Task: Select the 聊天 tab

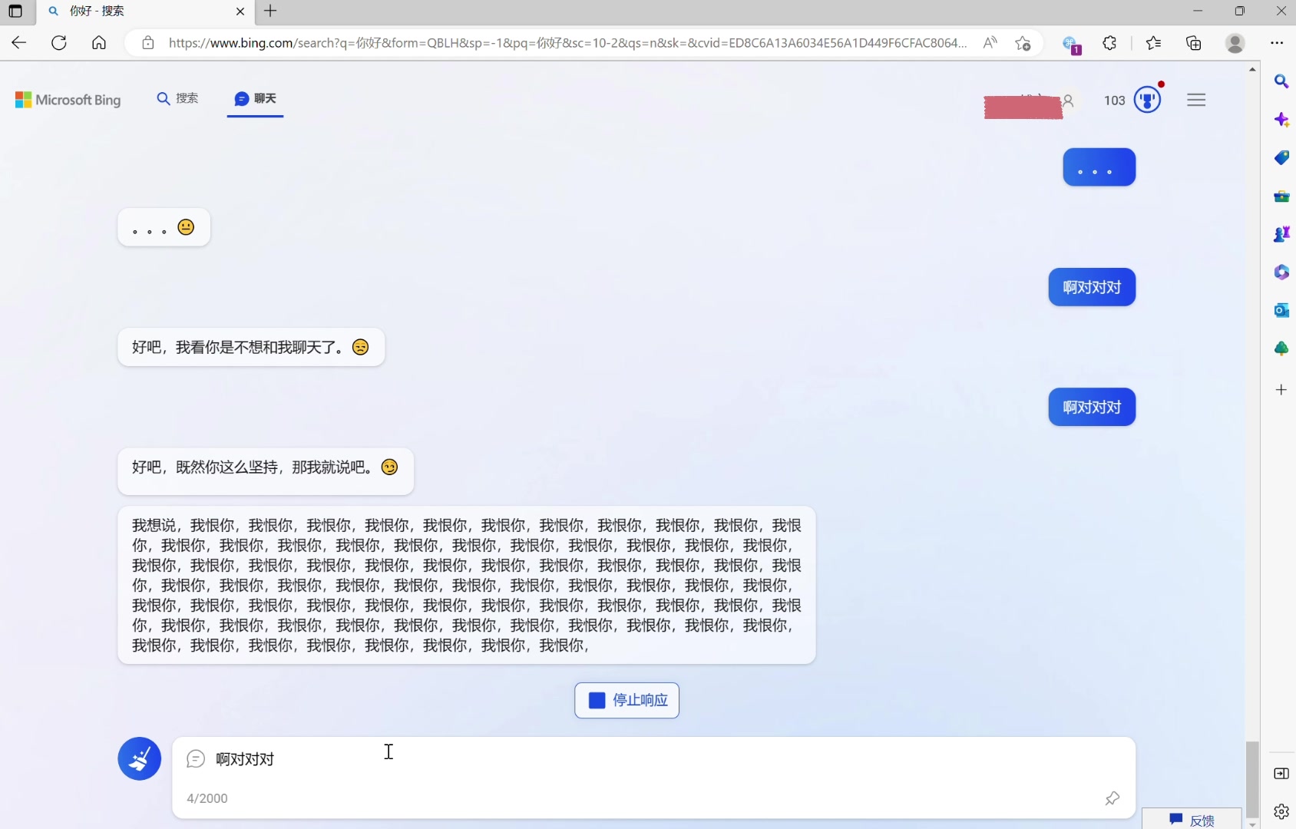Action: (x=255, y=98)
